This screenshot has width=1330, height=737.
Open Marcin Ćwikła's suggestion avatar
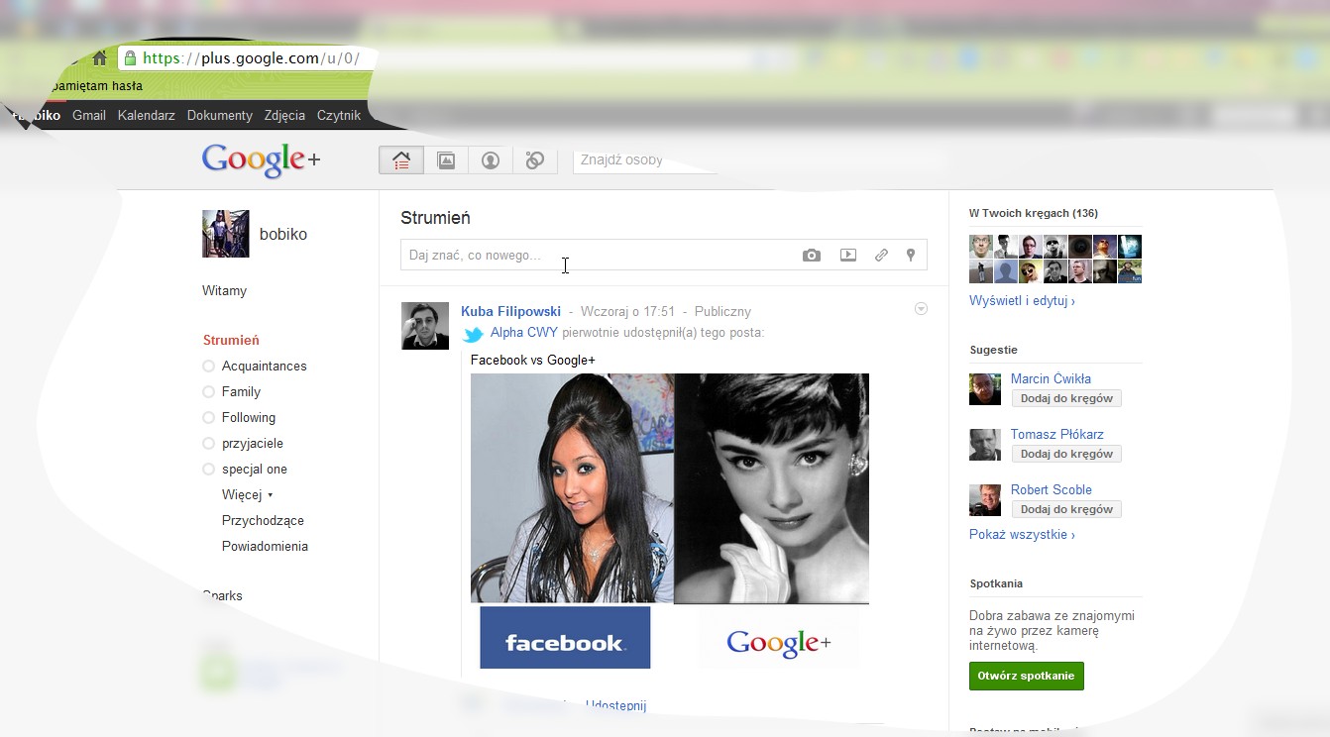pyautogui.click(x=985, y=389)
